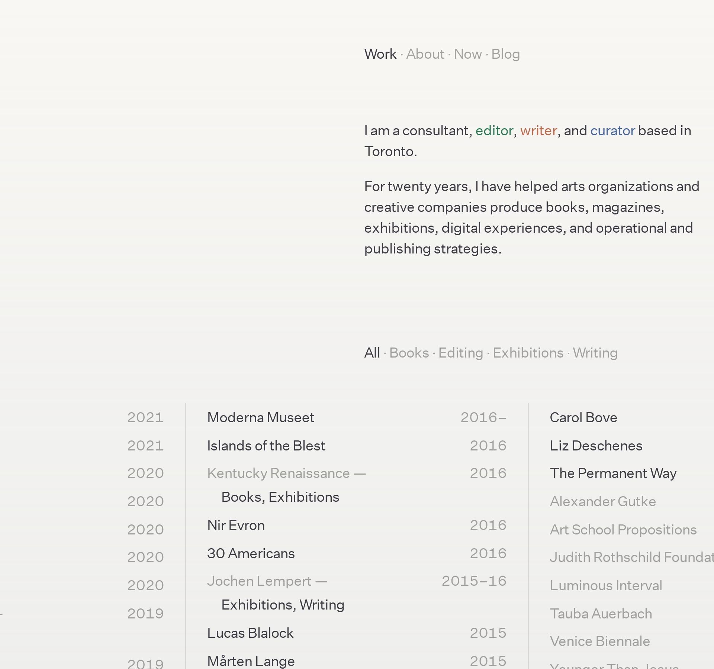
Task: Collapse the Jochen Lempert entry
Action: point(267,581)
